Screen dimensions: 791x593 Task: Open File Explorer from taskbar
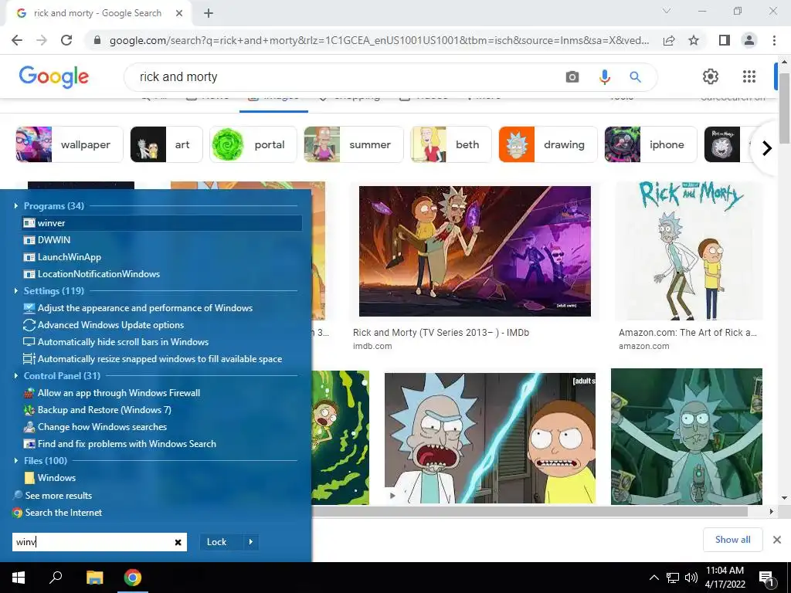94,578
